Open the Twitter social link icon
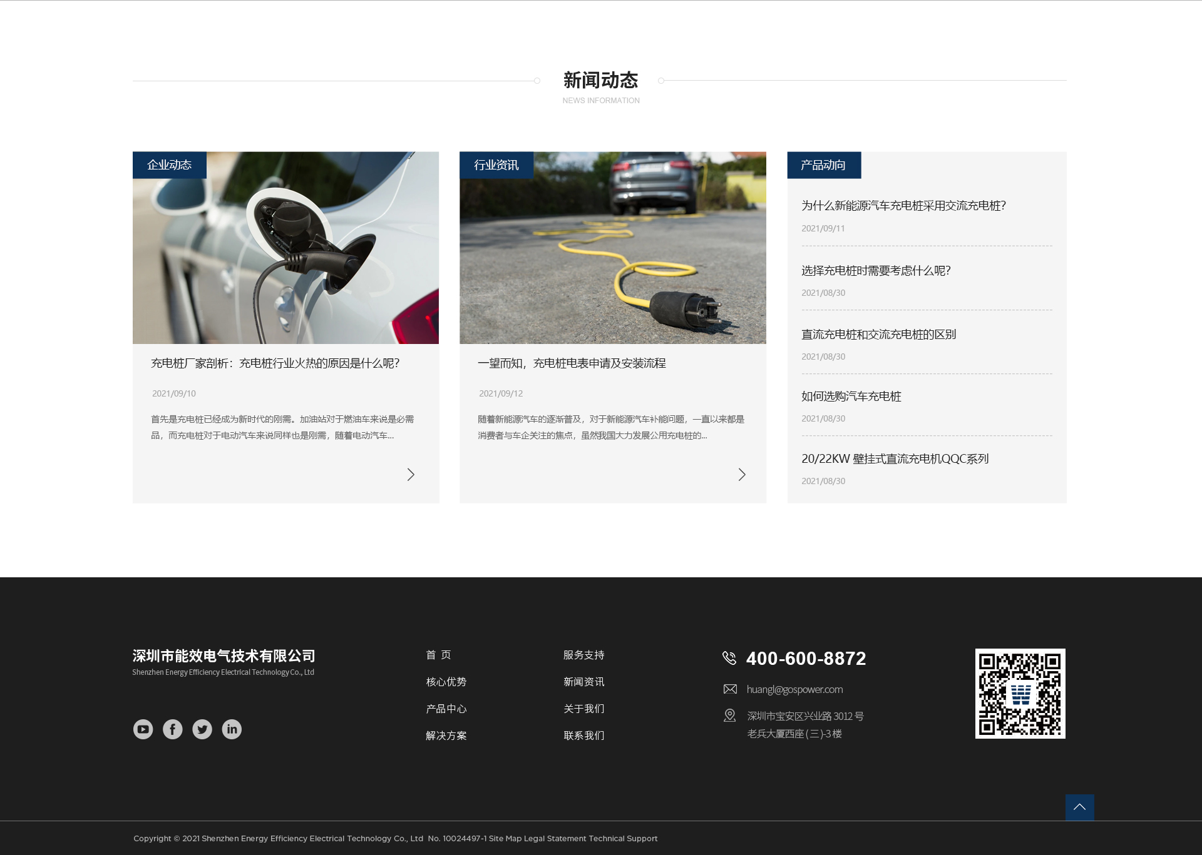The width and height of the screenshot is (1202, 855). [x=202, y=729]
